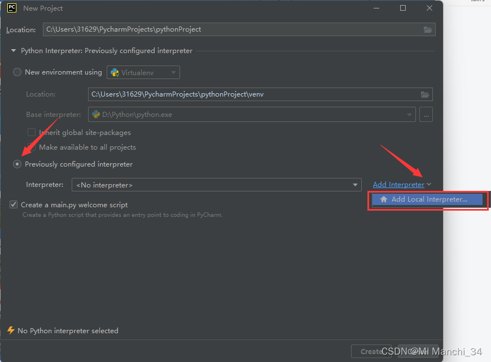491x362 pixels.
Task: Click the lightning bolt warning icon
Action: click(11, 330)
